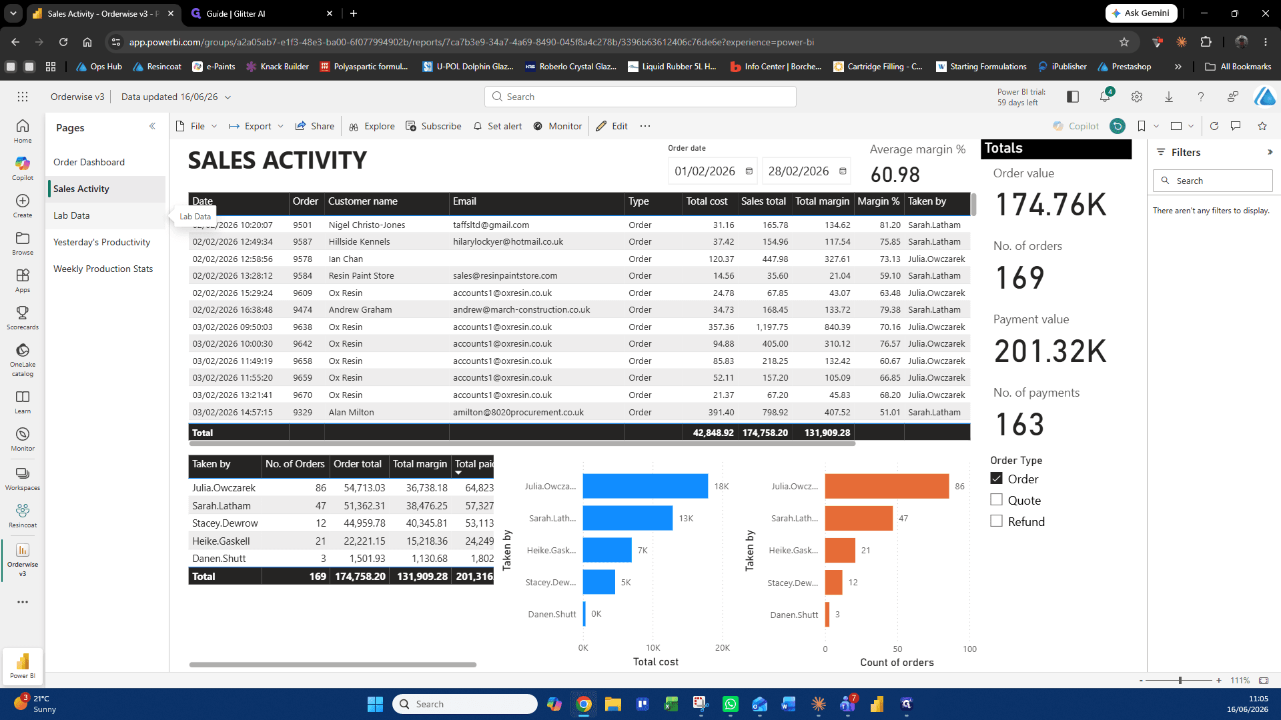
Task: Open Copilot from the left navigation
Action: (x=23, y=168)
